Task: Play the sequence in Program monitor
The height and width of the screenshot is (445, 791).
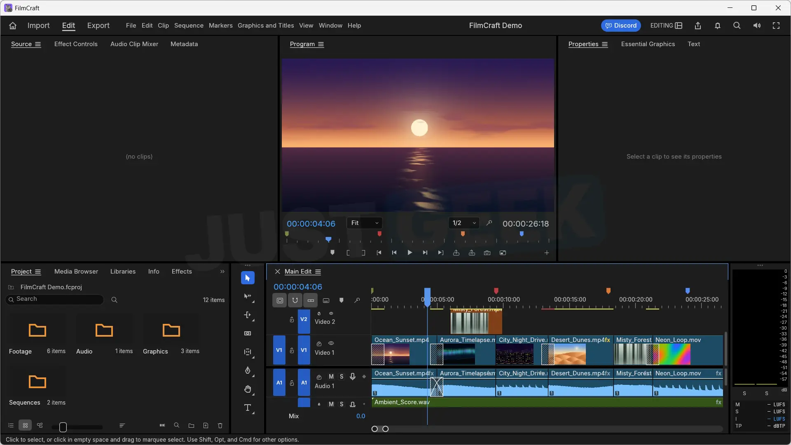Action: (410, 253)
